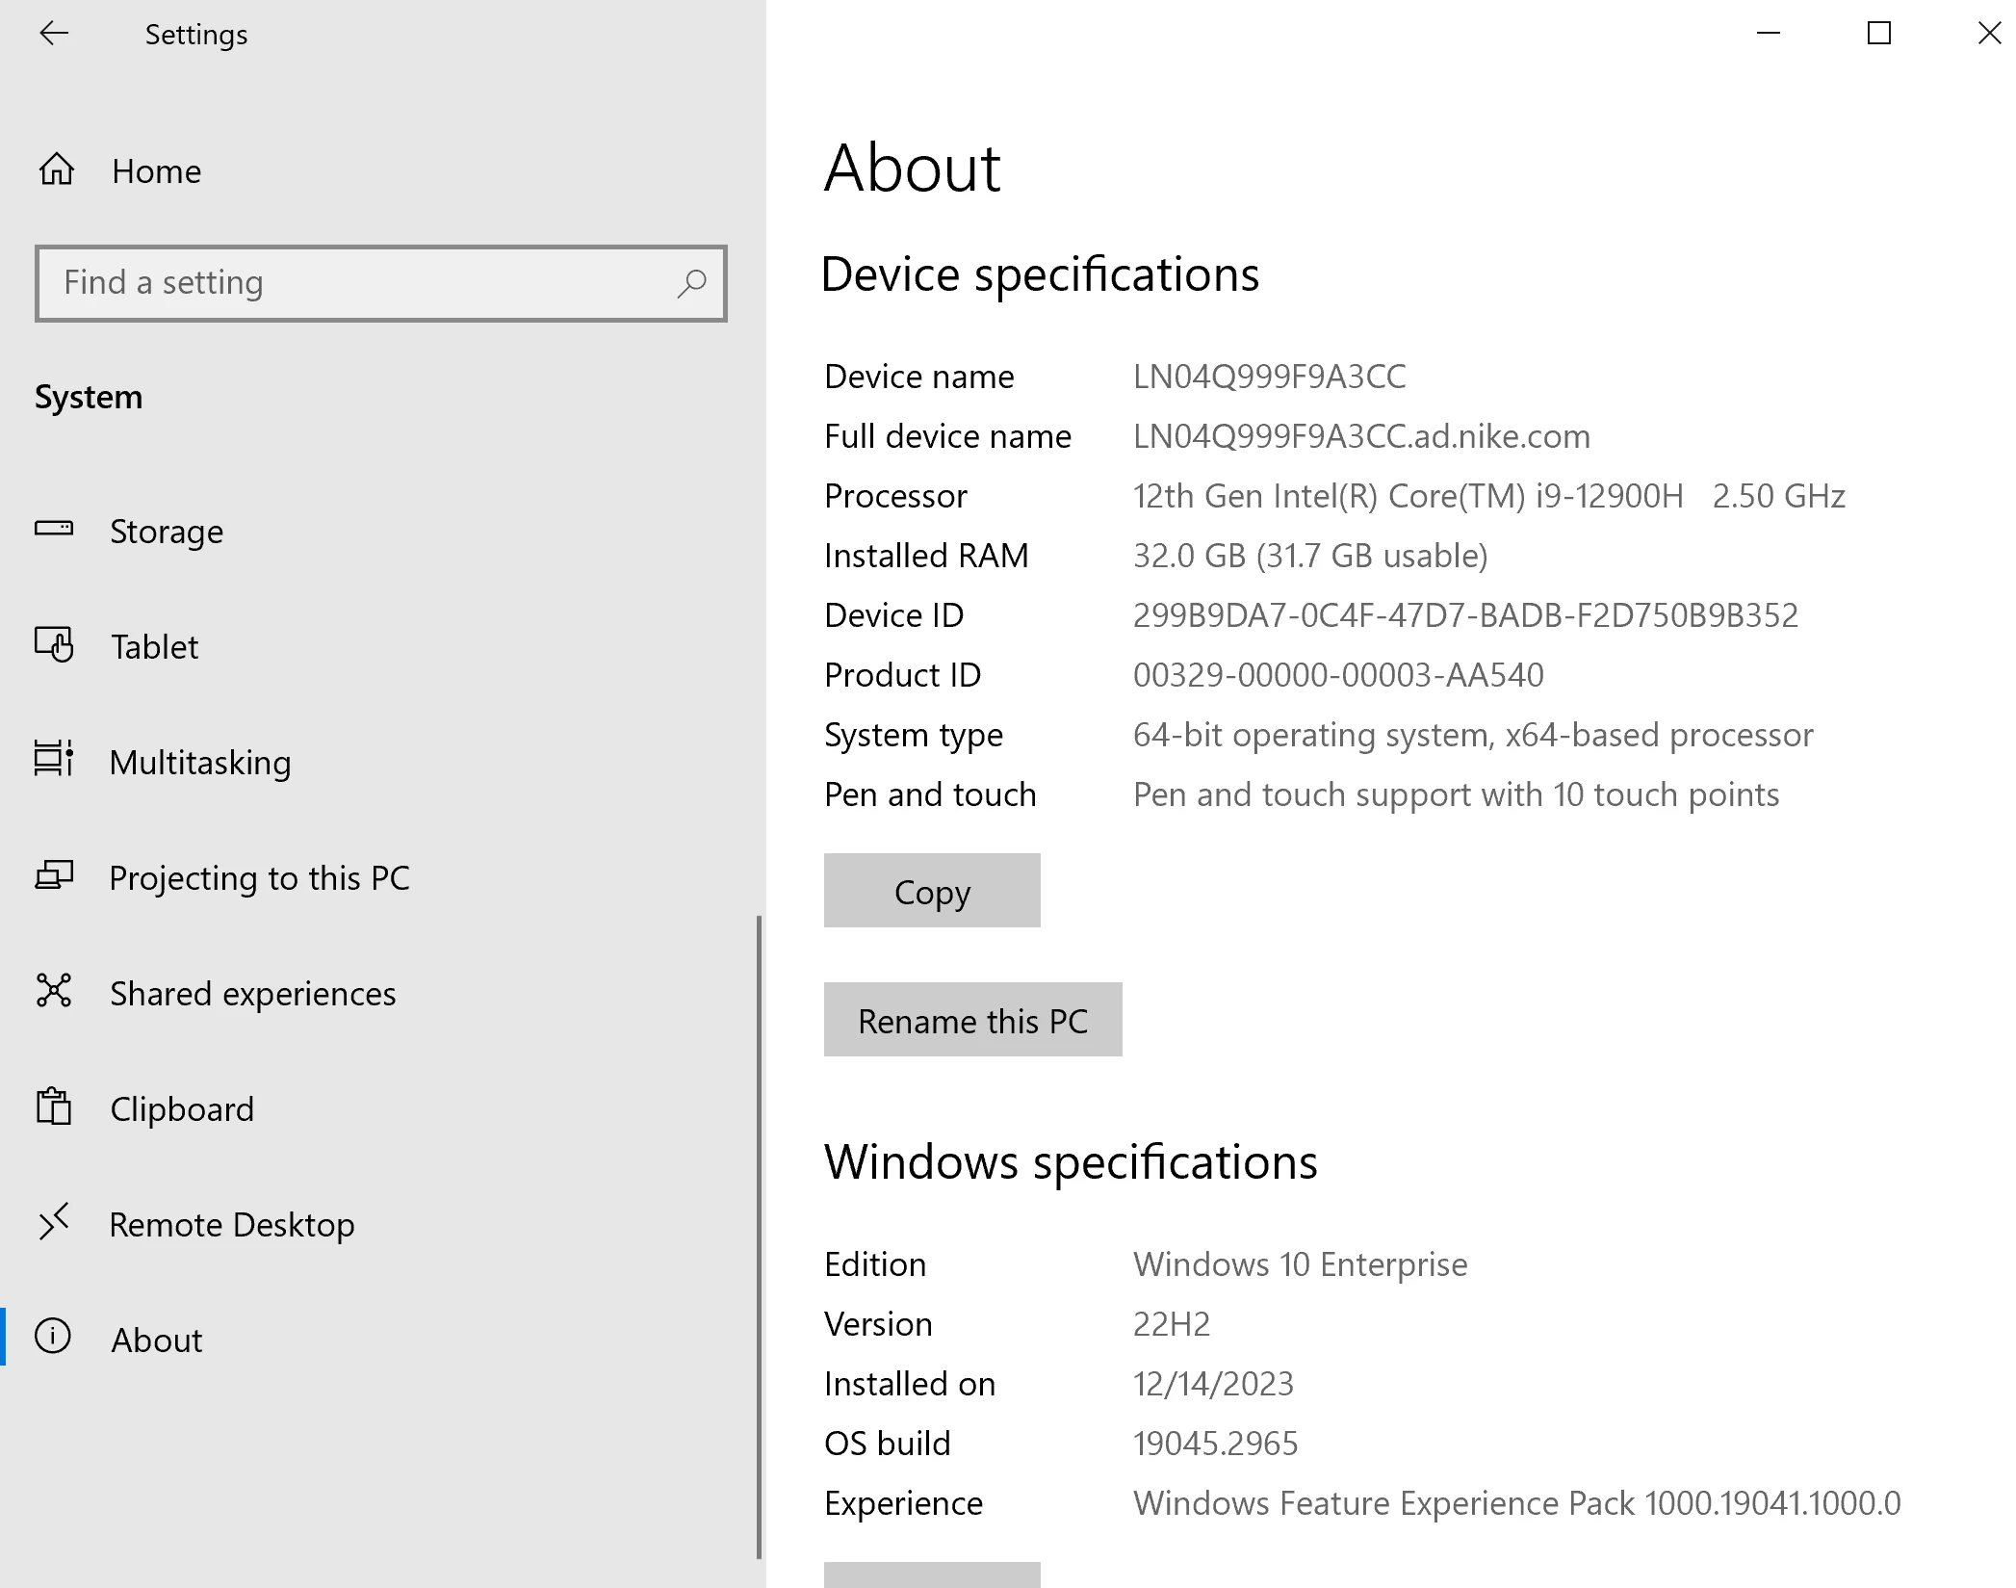Click the Multitasking icon
The height and width of the screenshot is (1588, 2016).
point(54,759)
